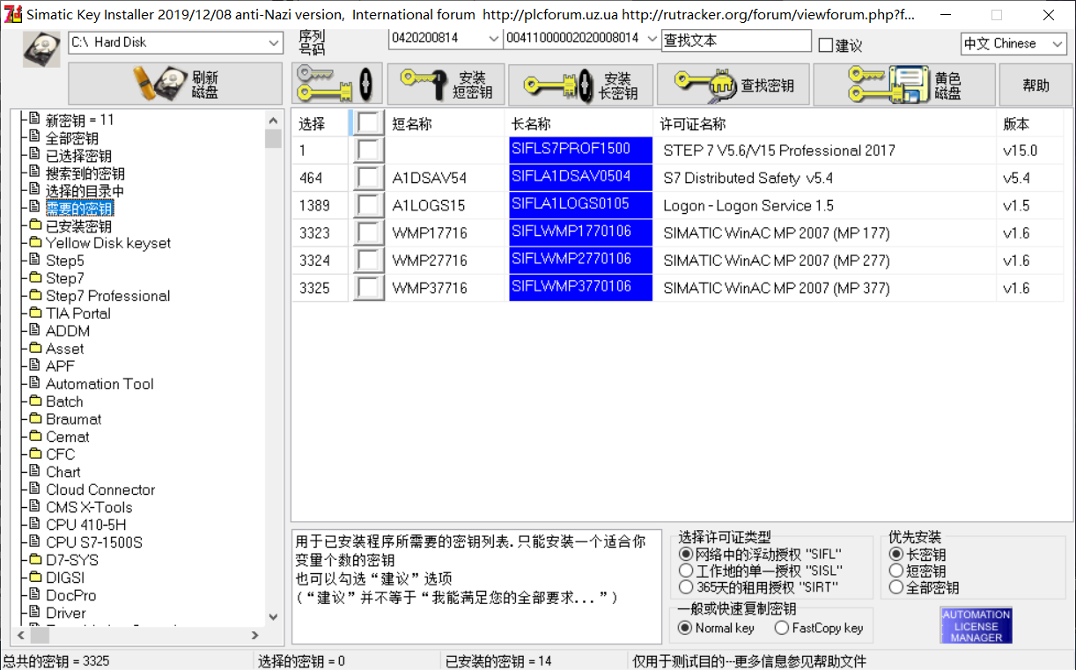Check the box for SIFLA1DSAV0504 row
Screen dimensions: 1076x670
click(368, 178)
